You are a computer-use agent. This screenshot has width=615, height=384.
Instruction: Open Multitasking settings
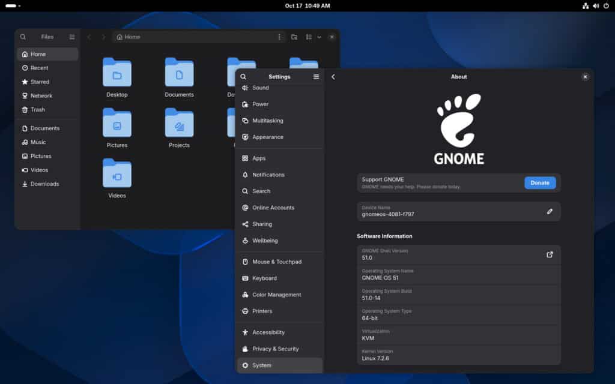280,121
